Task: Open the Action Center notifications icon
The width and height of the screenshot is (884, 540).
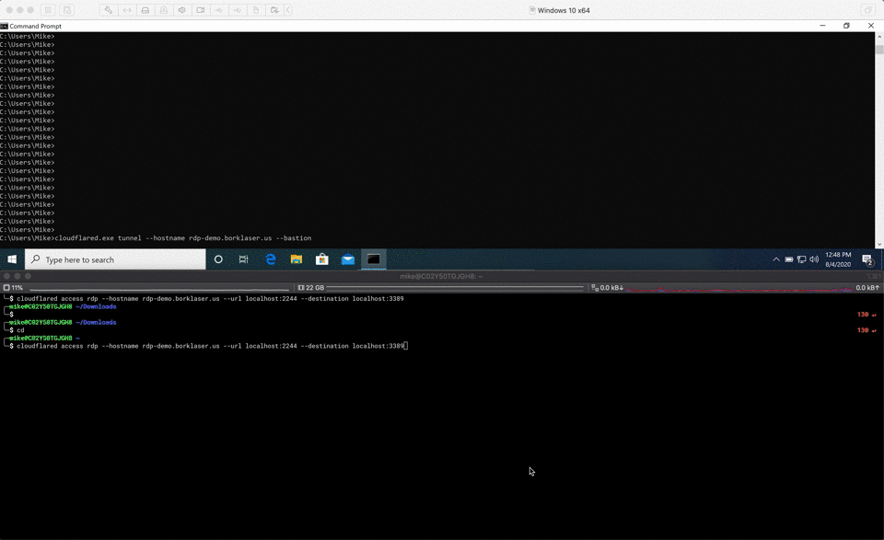Action: point(867,259)
